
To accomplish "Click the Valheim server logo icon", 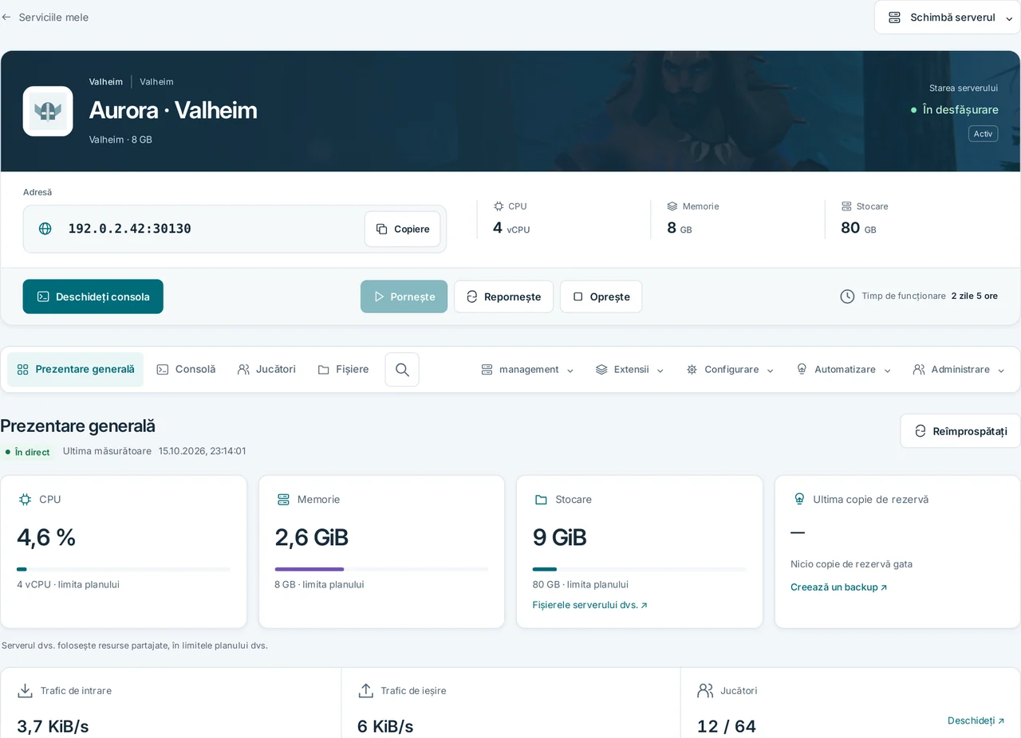I will (48, 111).
